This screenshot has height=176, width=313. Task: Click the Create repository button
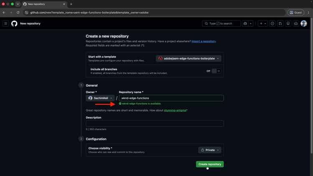(210, 164)
